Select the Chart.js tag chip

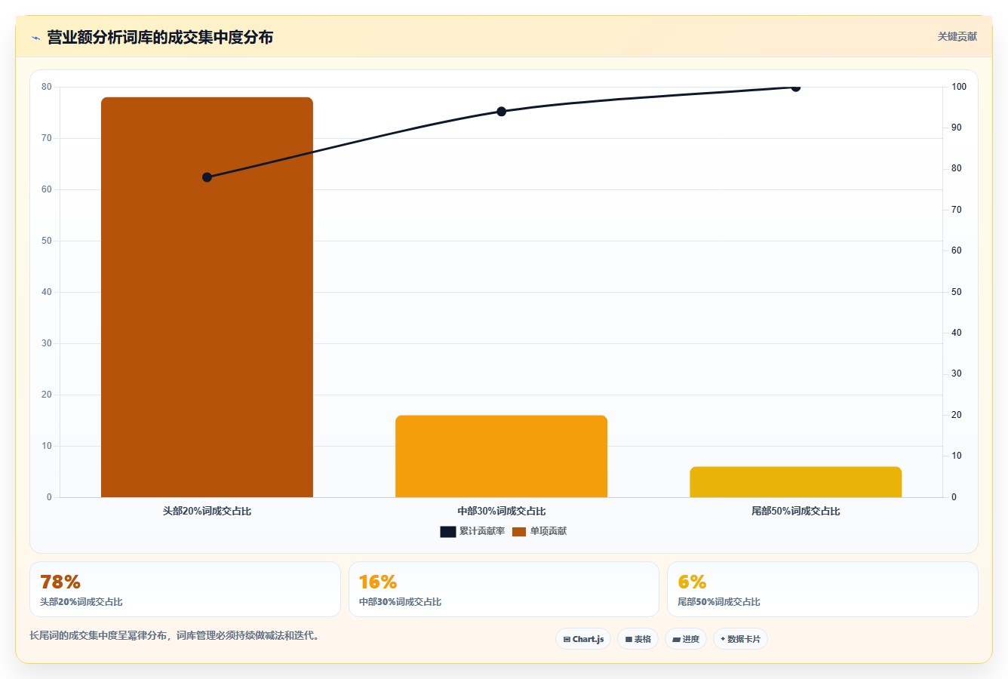point(583,639)
